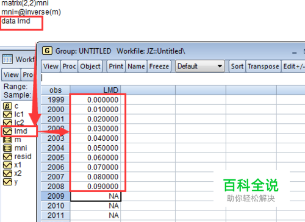Viewport: 305px width, 222px height.
Task: Click the Print button
Action: (x=116, y=66)
